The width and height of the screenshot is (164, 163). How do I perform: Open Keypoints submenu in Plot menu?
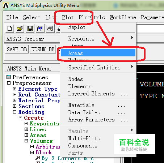(x=98, y=39)
